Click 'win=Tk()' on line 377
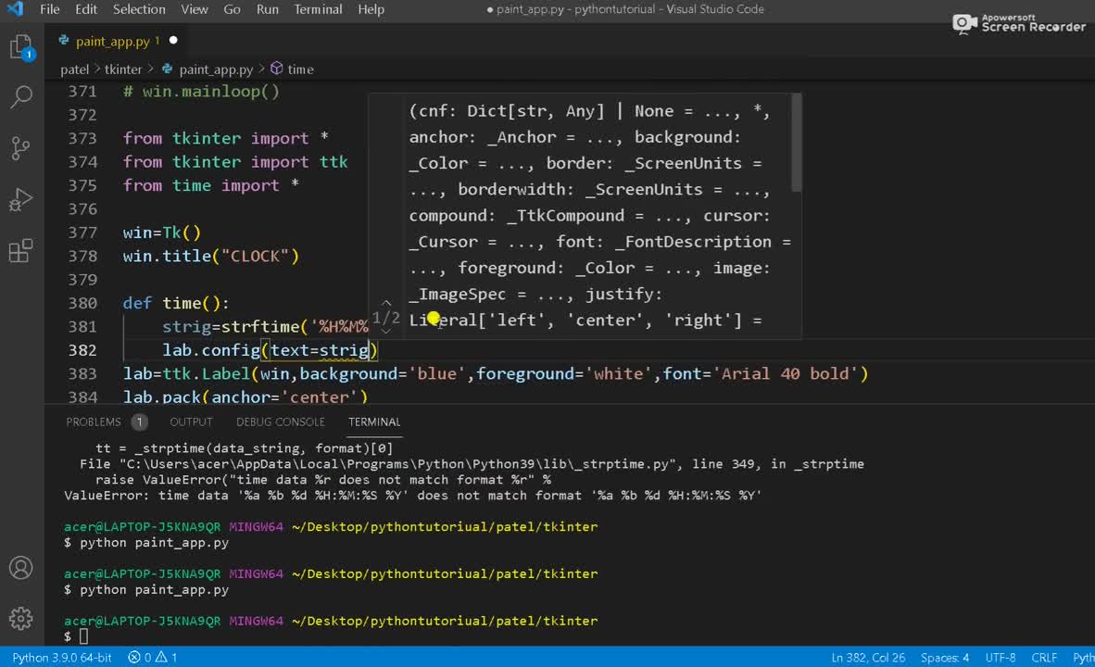Viewport: 1095px width, 667px height. [x=162, y=233]
